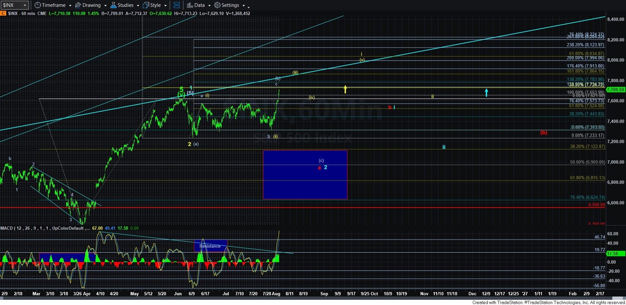Click the 'Dec' date axis label
Screen dimensions: 626x305
[472, 294]
